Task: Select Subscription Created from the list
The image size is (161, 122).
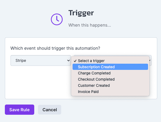Action: pos(110,67)
